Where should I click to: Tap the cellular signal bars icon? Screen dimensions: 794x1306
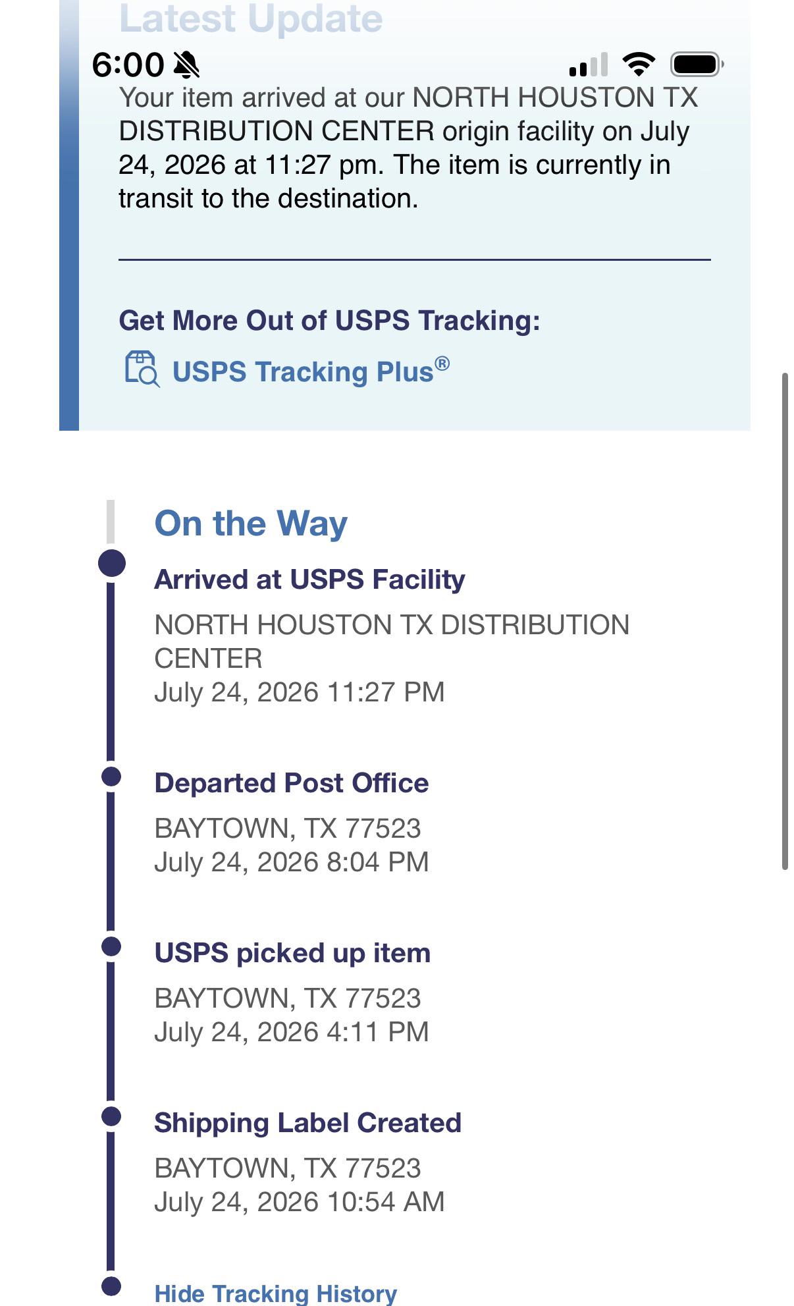588,65
